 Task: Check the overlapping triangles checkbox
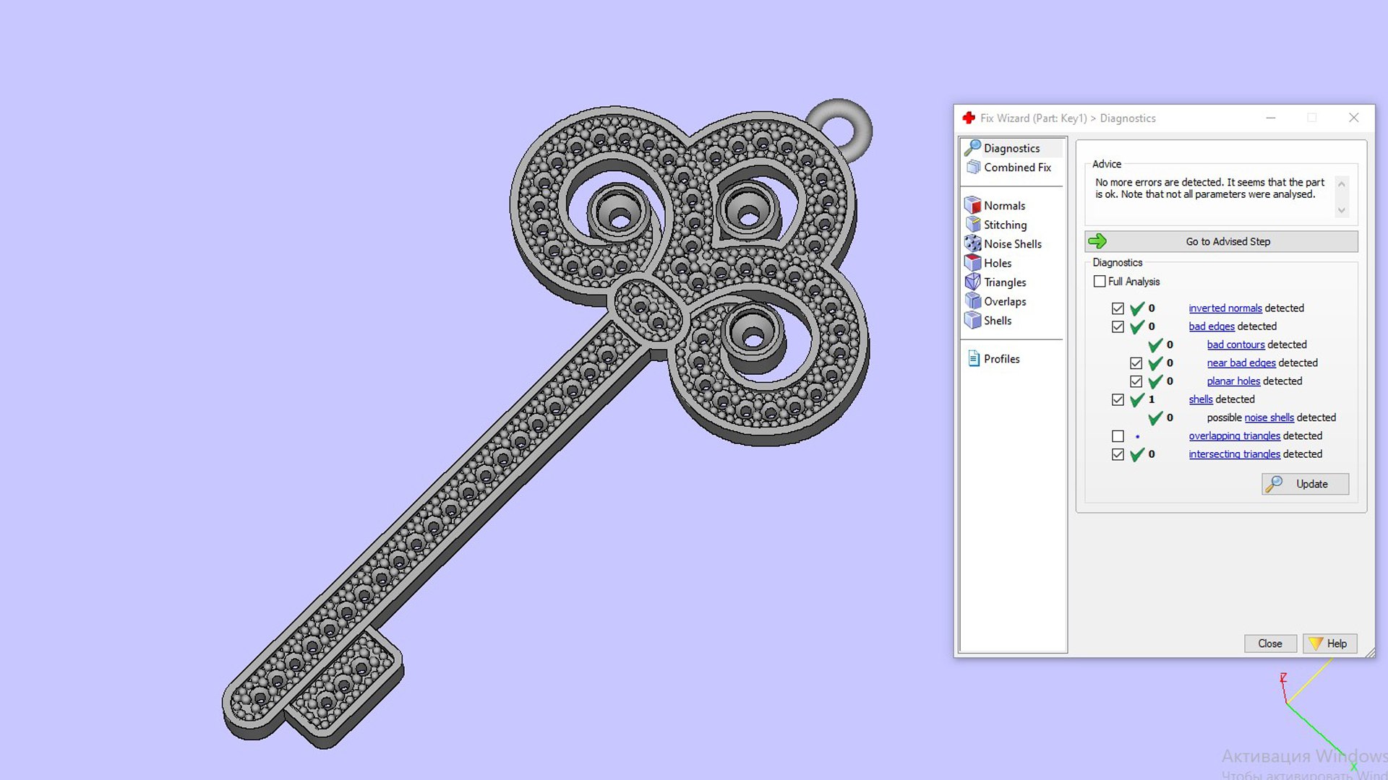pos(1118,436)
